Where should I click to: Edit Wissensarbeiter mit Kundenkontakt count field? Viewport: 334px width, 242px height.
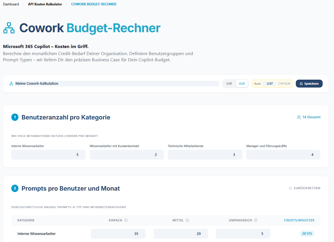[x=127, y=155]
